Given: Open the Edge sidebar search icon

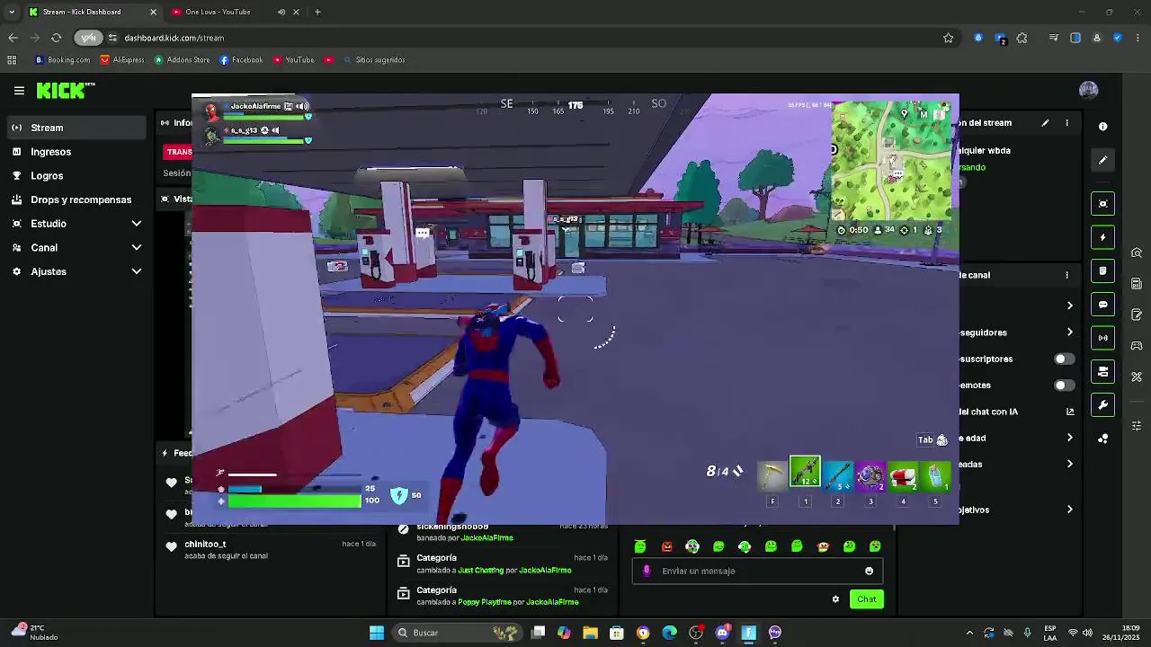Looking at the screenshot, I should coord(1137,253).
